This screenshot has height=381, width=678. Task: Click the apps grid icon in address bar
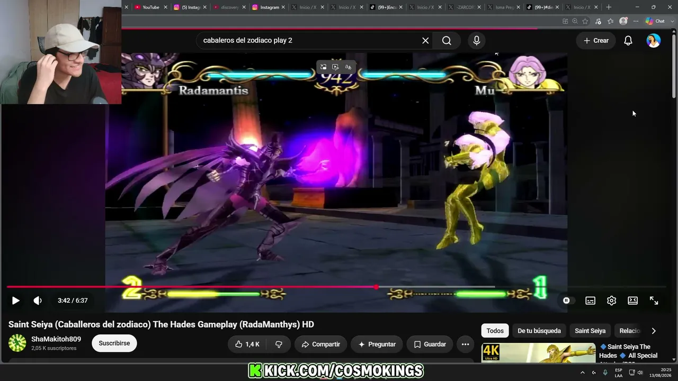tap(565, 21)
